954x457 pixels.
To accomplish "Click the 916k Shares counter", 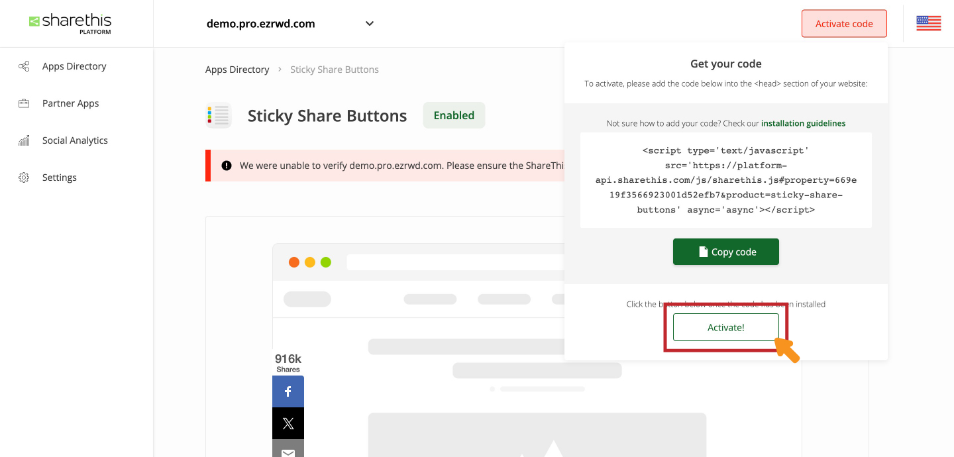I will tap(288, 363).
